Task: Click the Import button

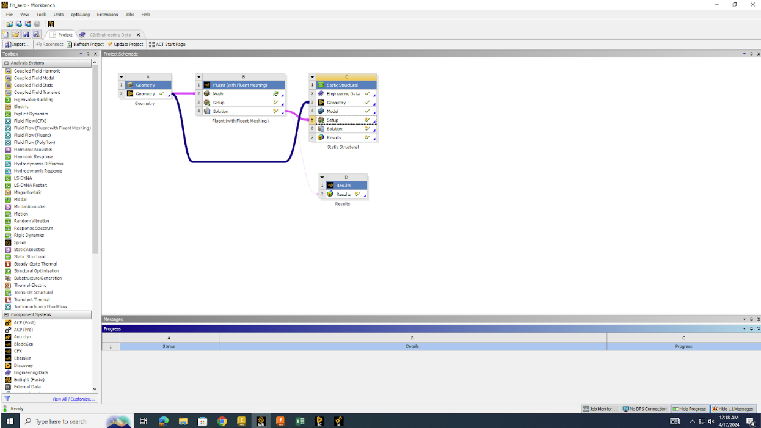Action: point(17,44)
